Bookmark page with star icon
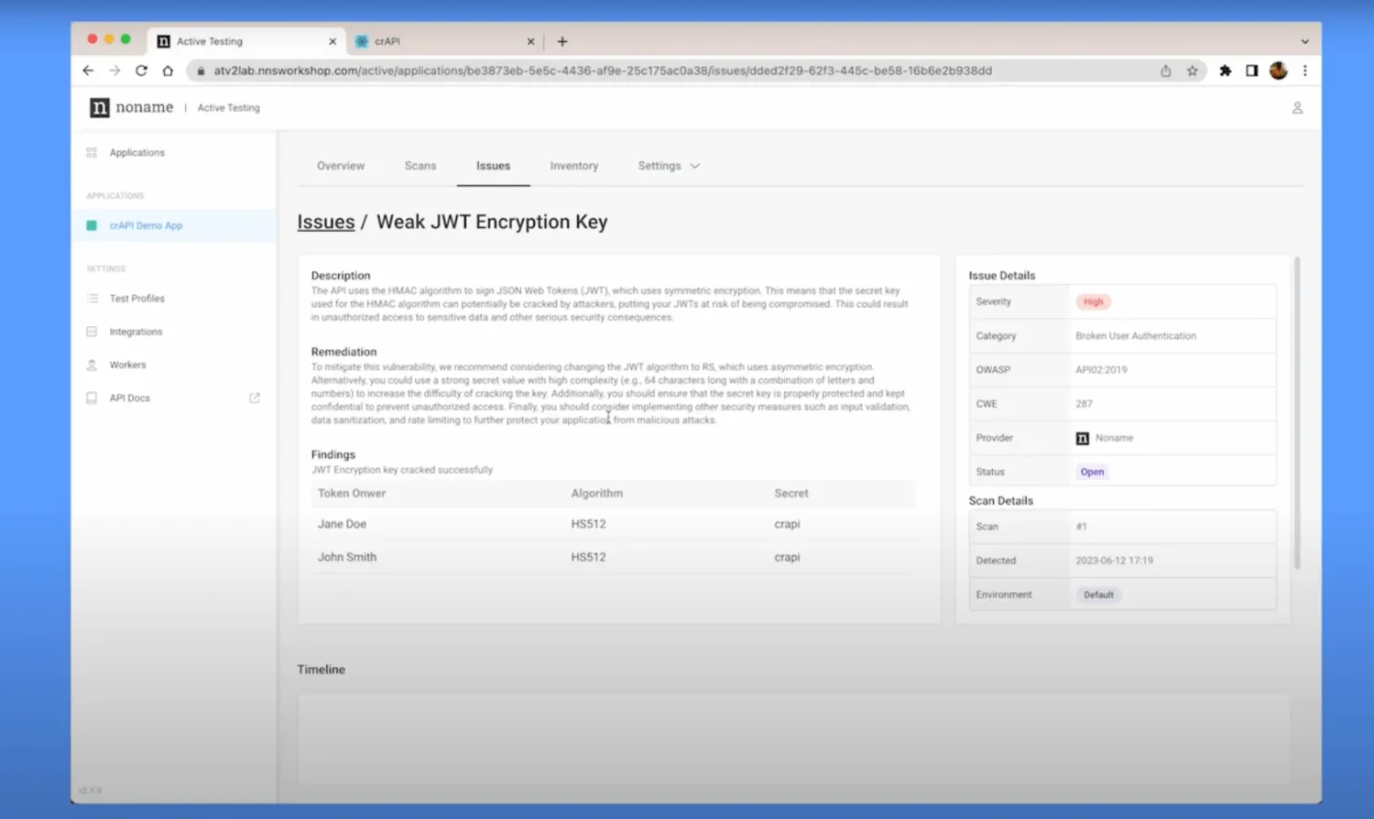 1193,71
